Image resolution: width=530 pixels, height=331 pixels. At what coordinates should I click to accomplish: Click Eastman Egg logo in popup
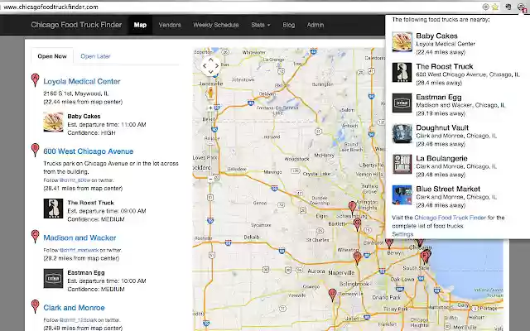coord(402,103)
